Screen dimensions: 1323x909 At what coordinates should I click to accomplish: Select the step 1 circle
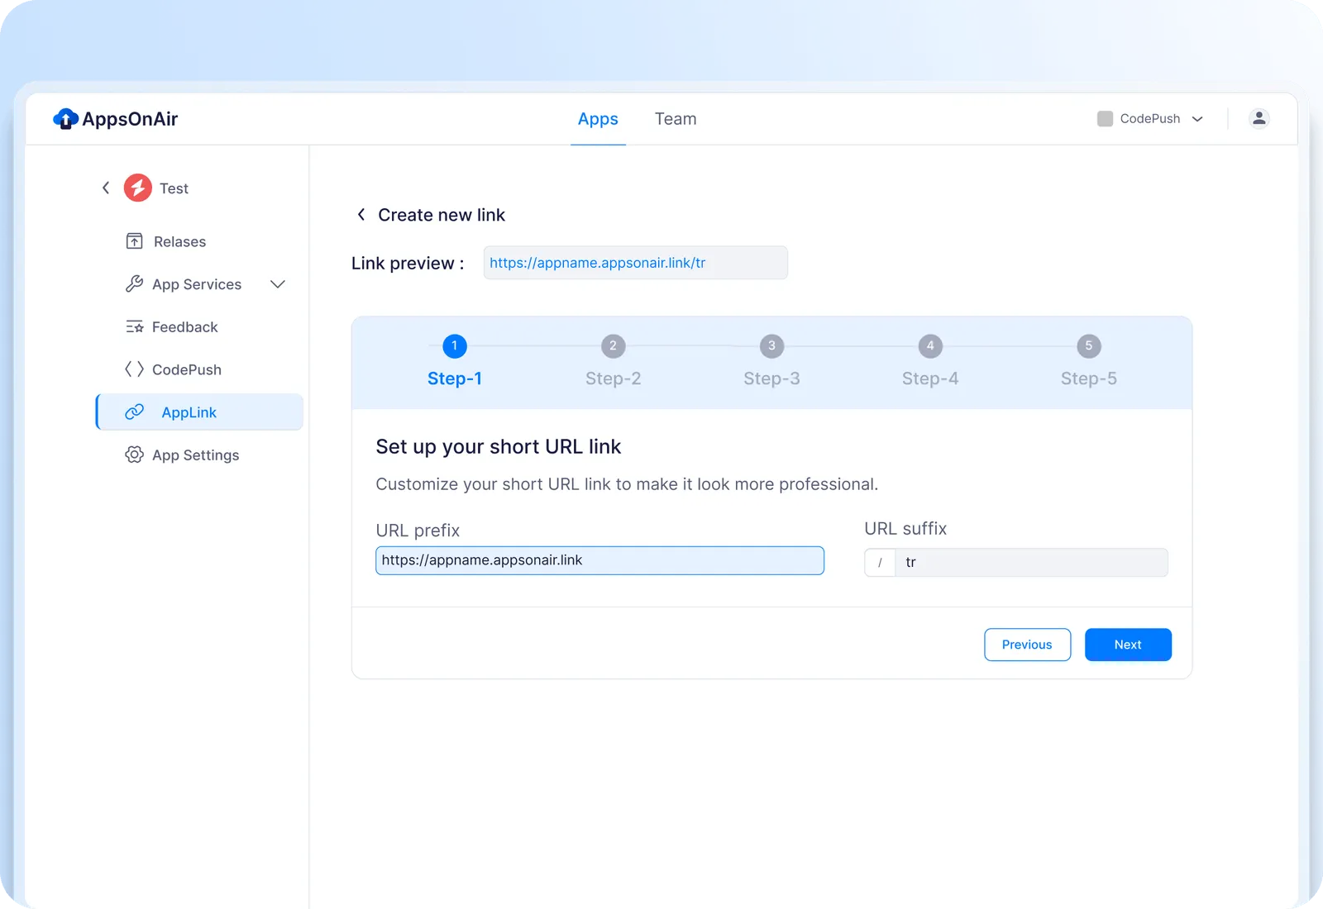pyautogui.click(x=454, y=346)
